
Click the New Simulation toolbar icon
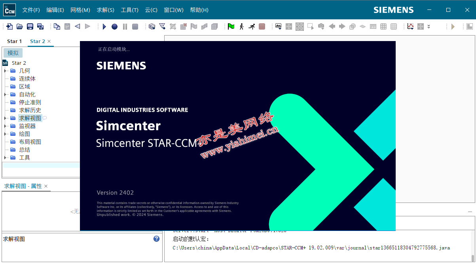(x=9, y=26)
